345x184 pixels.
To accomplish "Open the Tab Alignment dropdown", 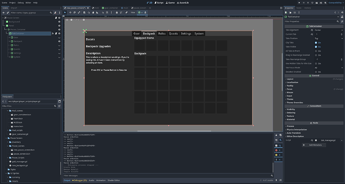I will point(328,30).
